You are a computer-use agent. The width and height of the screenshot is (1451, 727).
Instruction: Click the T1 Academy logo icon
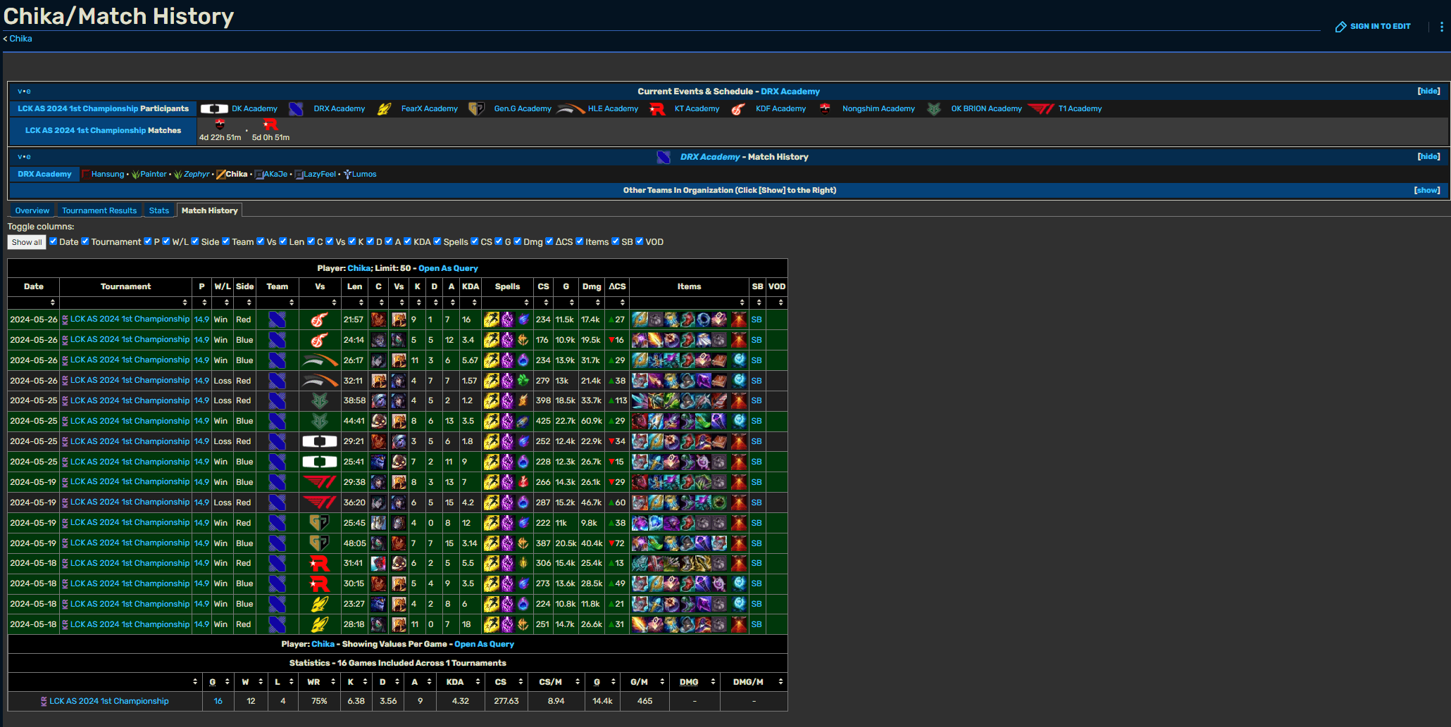point(1041,109)
